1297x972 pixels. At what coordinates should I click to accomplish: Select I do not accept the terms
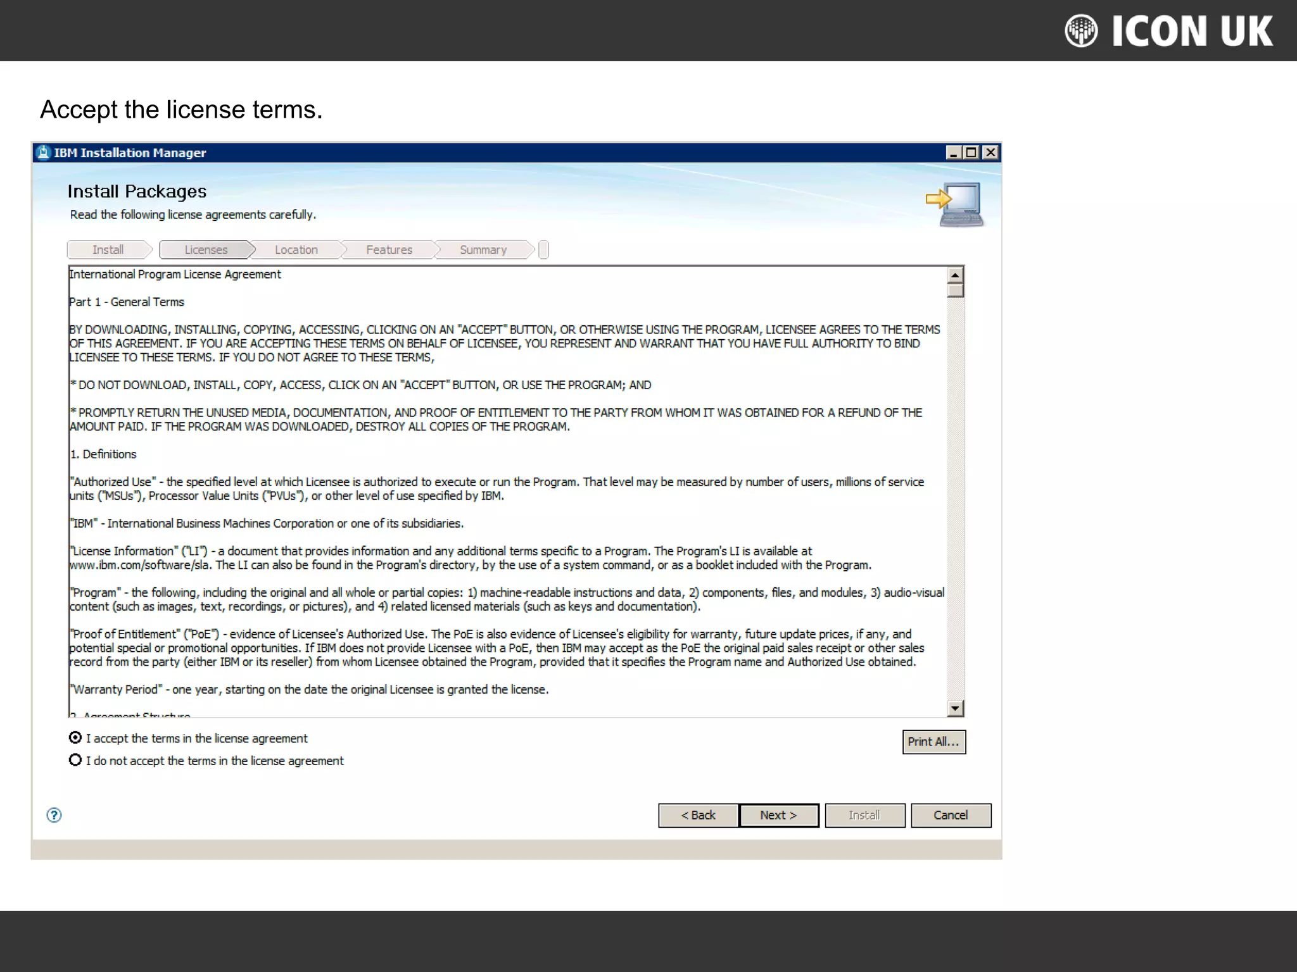75,760
